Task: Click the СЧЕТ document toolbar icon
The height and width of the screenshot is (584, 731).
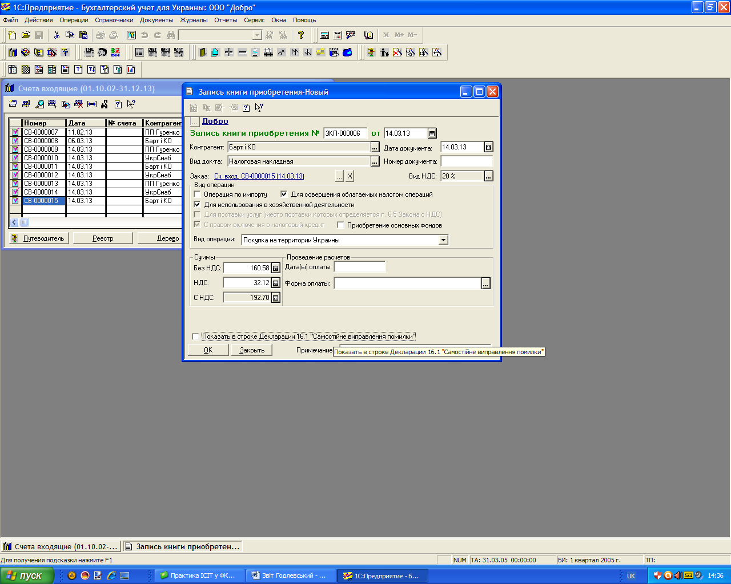Action: point(152,52)
